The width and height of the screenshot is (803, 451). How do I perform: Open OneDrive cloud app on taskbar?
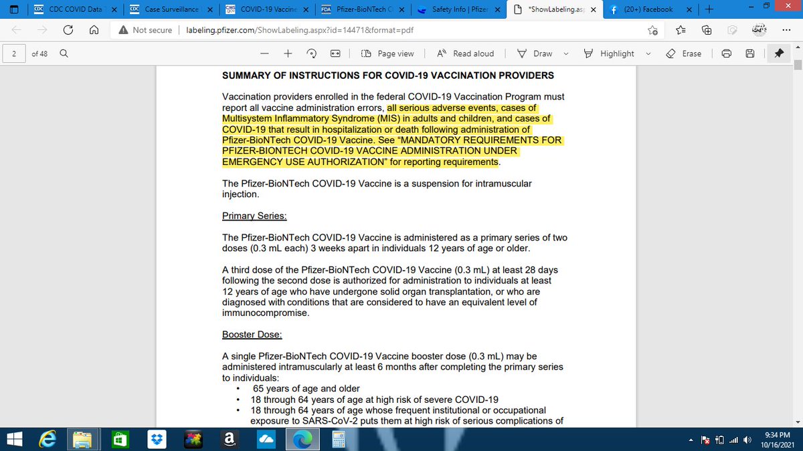point(265,438)
